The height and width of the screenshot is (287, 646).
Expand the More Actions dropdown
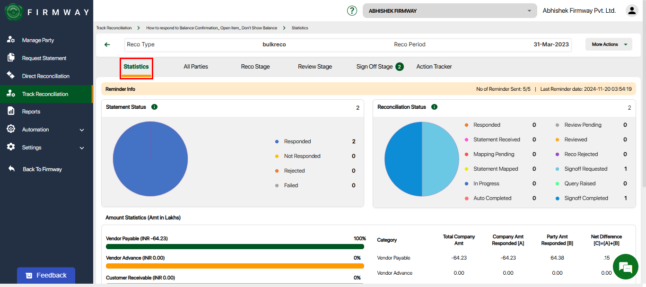point(609,44)
